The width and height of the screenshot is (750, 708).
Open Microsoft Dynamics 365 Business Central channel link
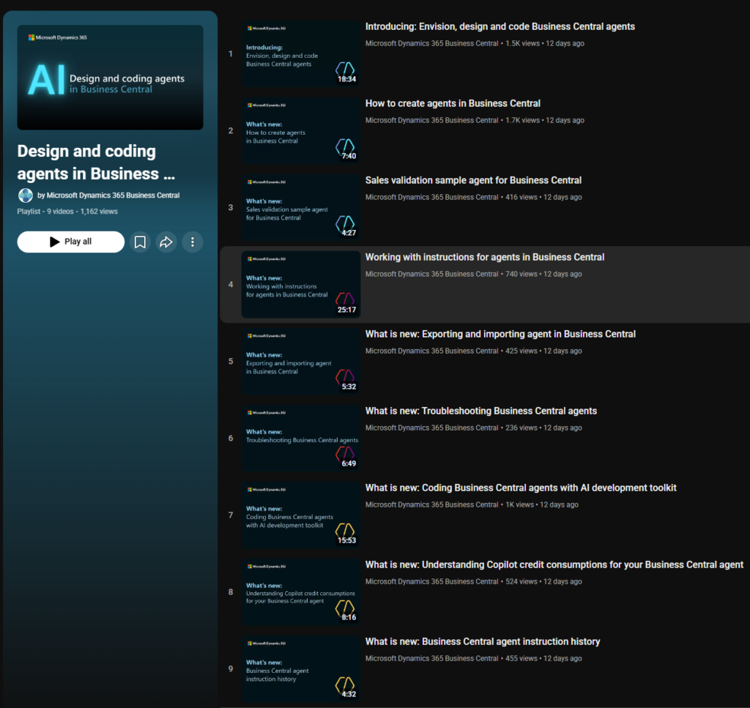(113, 195)
